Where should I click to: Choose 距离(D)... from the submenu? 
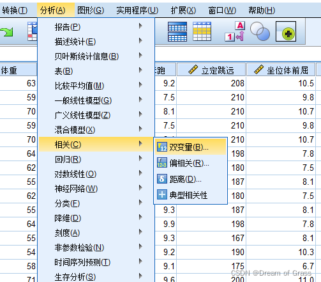[191, 179]
